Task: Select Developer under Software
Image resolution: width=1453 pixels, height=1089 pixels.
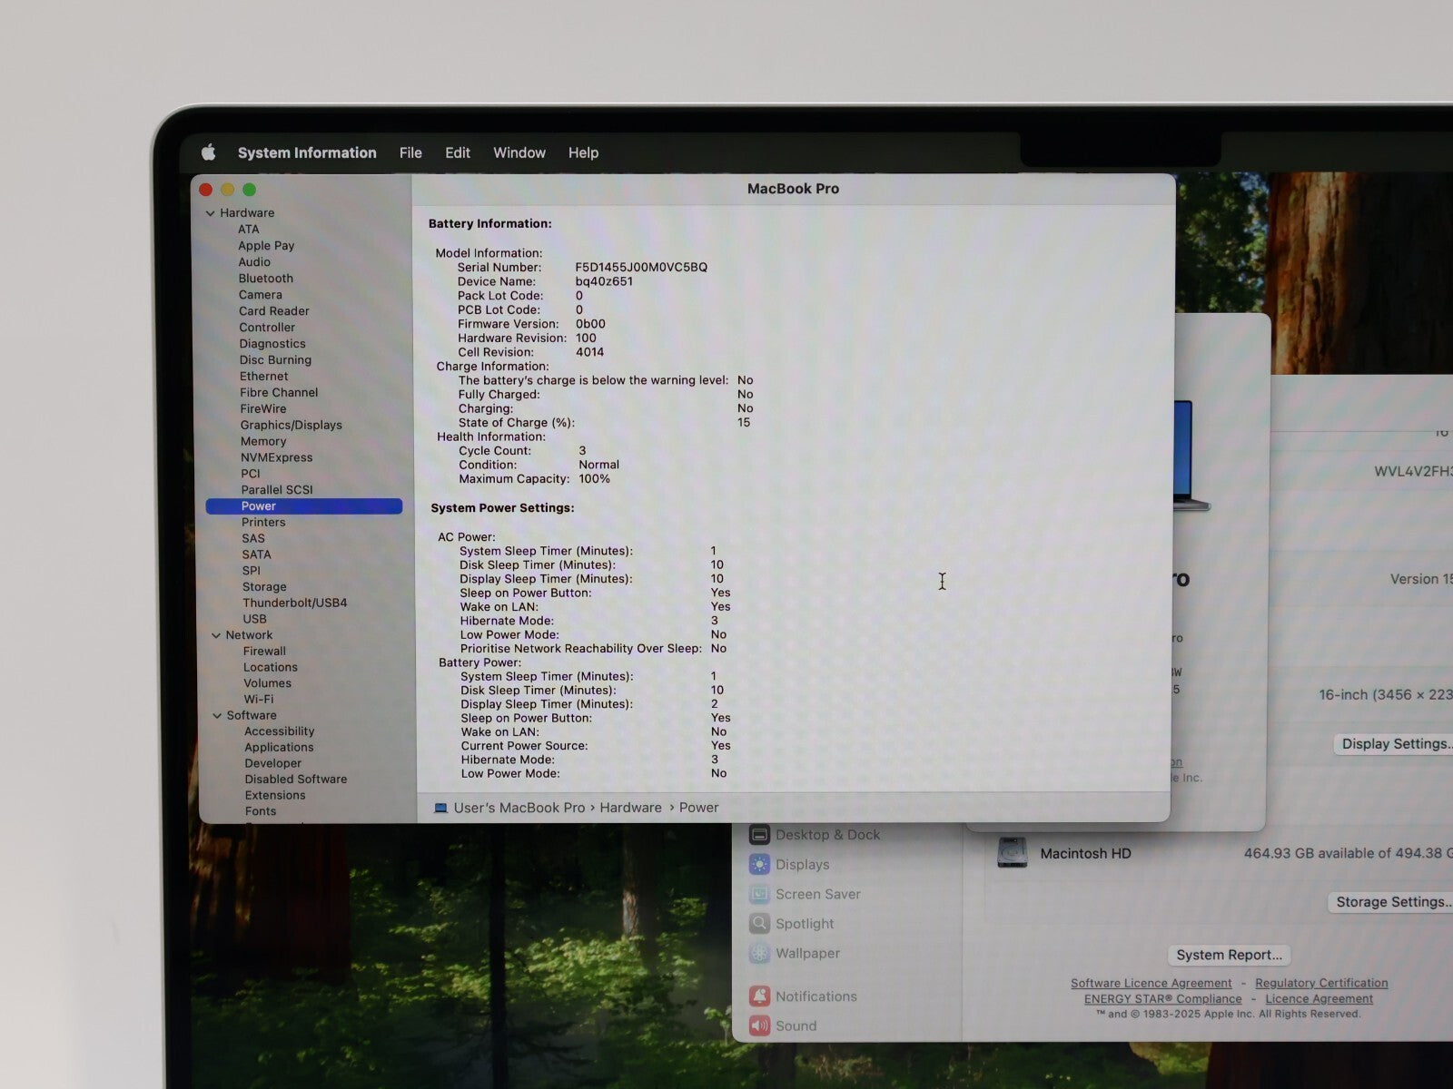Action: 273,763
